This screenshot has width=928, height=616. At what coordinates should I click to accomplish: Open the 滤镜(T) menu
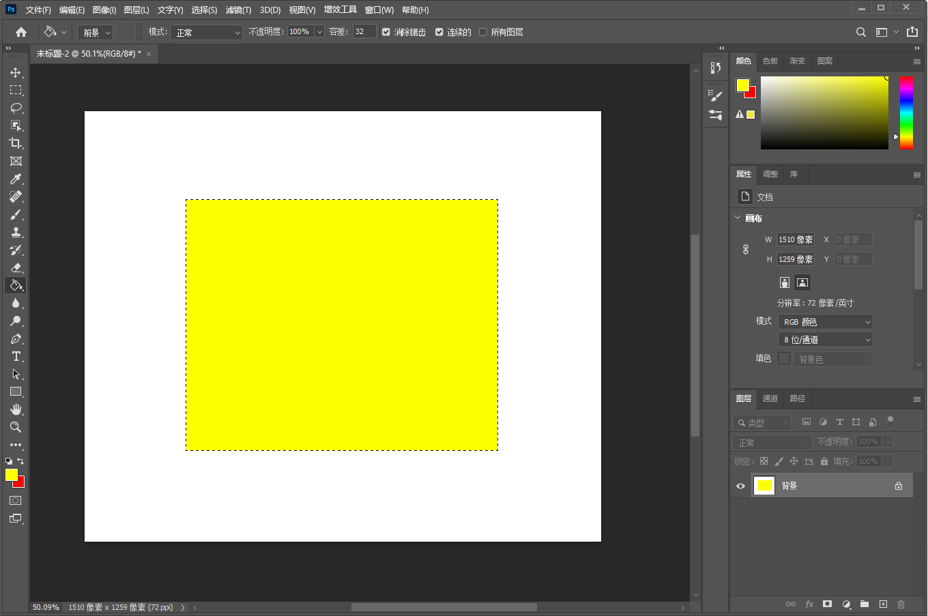click(238, 10)
